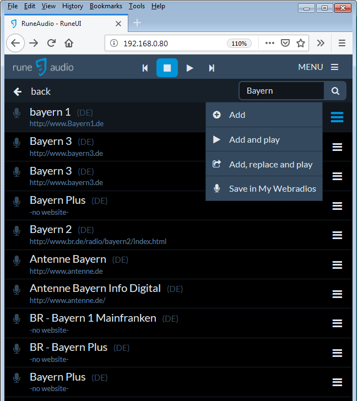Open a new browser tab

pyautogui.click(x=137, y=23)
